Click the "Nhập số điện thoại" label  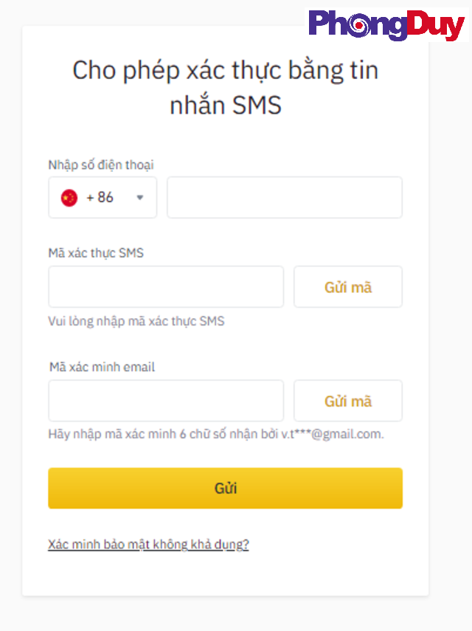101,165
